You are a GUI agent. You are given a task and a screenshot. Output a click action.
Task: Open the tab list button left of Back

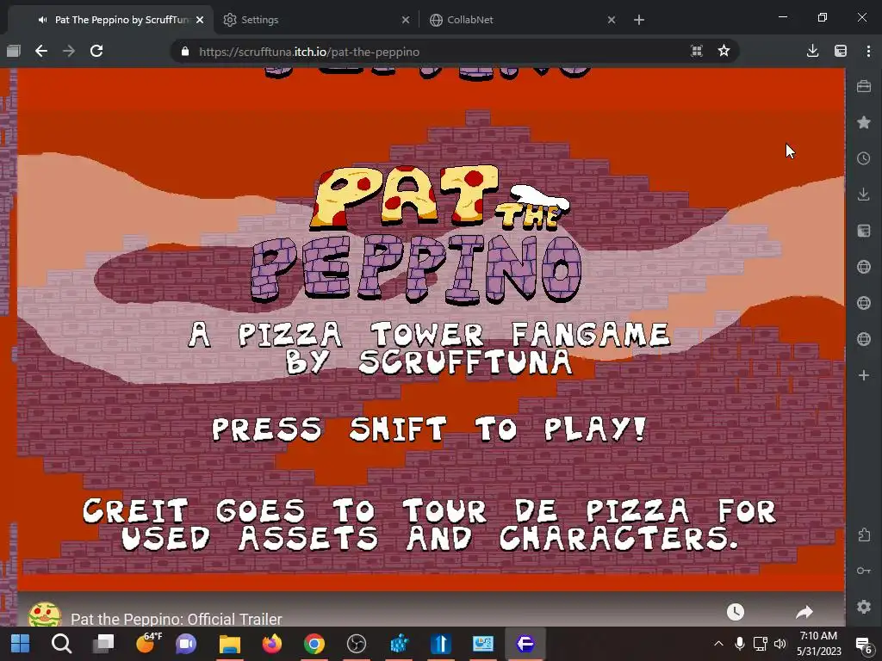pos(14,51)
